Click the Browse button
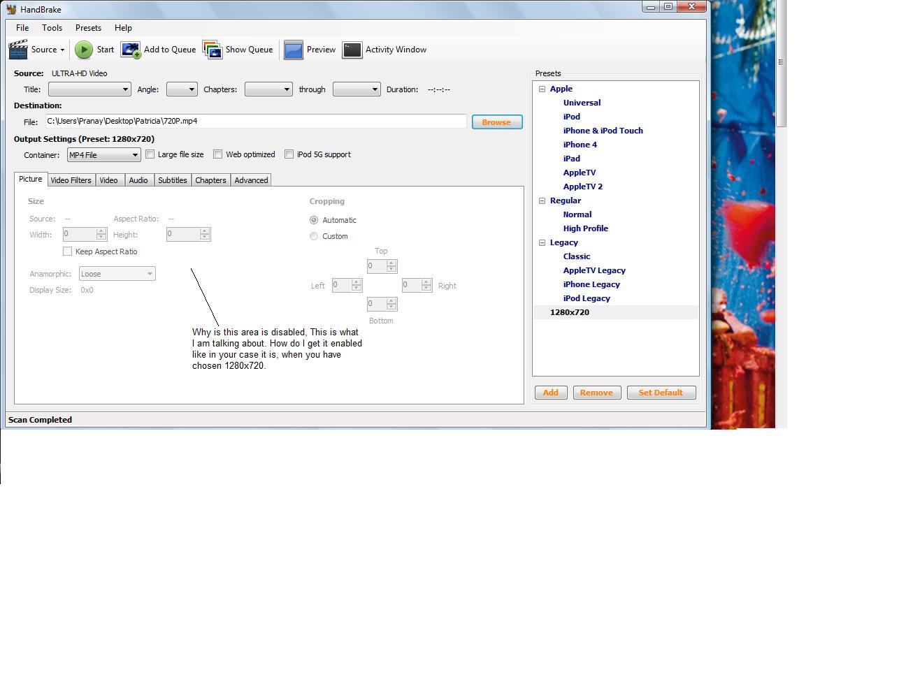Image resolution: width=906 pixels, height=679 pixels. [x=497, y=122]
